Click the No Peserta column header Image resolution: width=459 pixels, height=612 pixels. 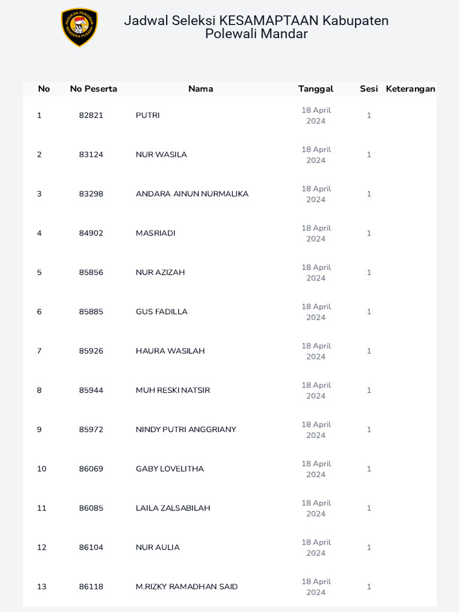[93, 89]
